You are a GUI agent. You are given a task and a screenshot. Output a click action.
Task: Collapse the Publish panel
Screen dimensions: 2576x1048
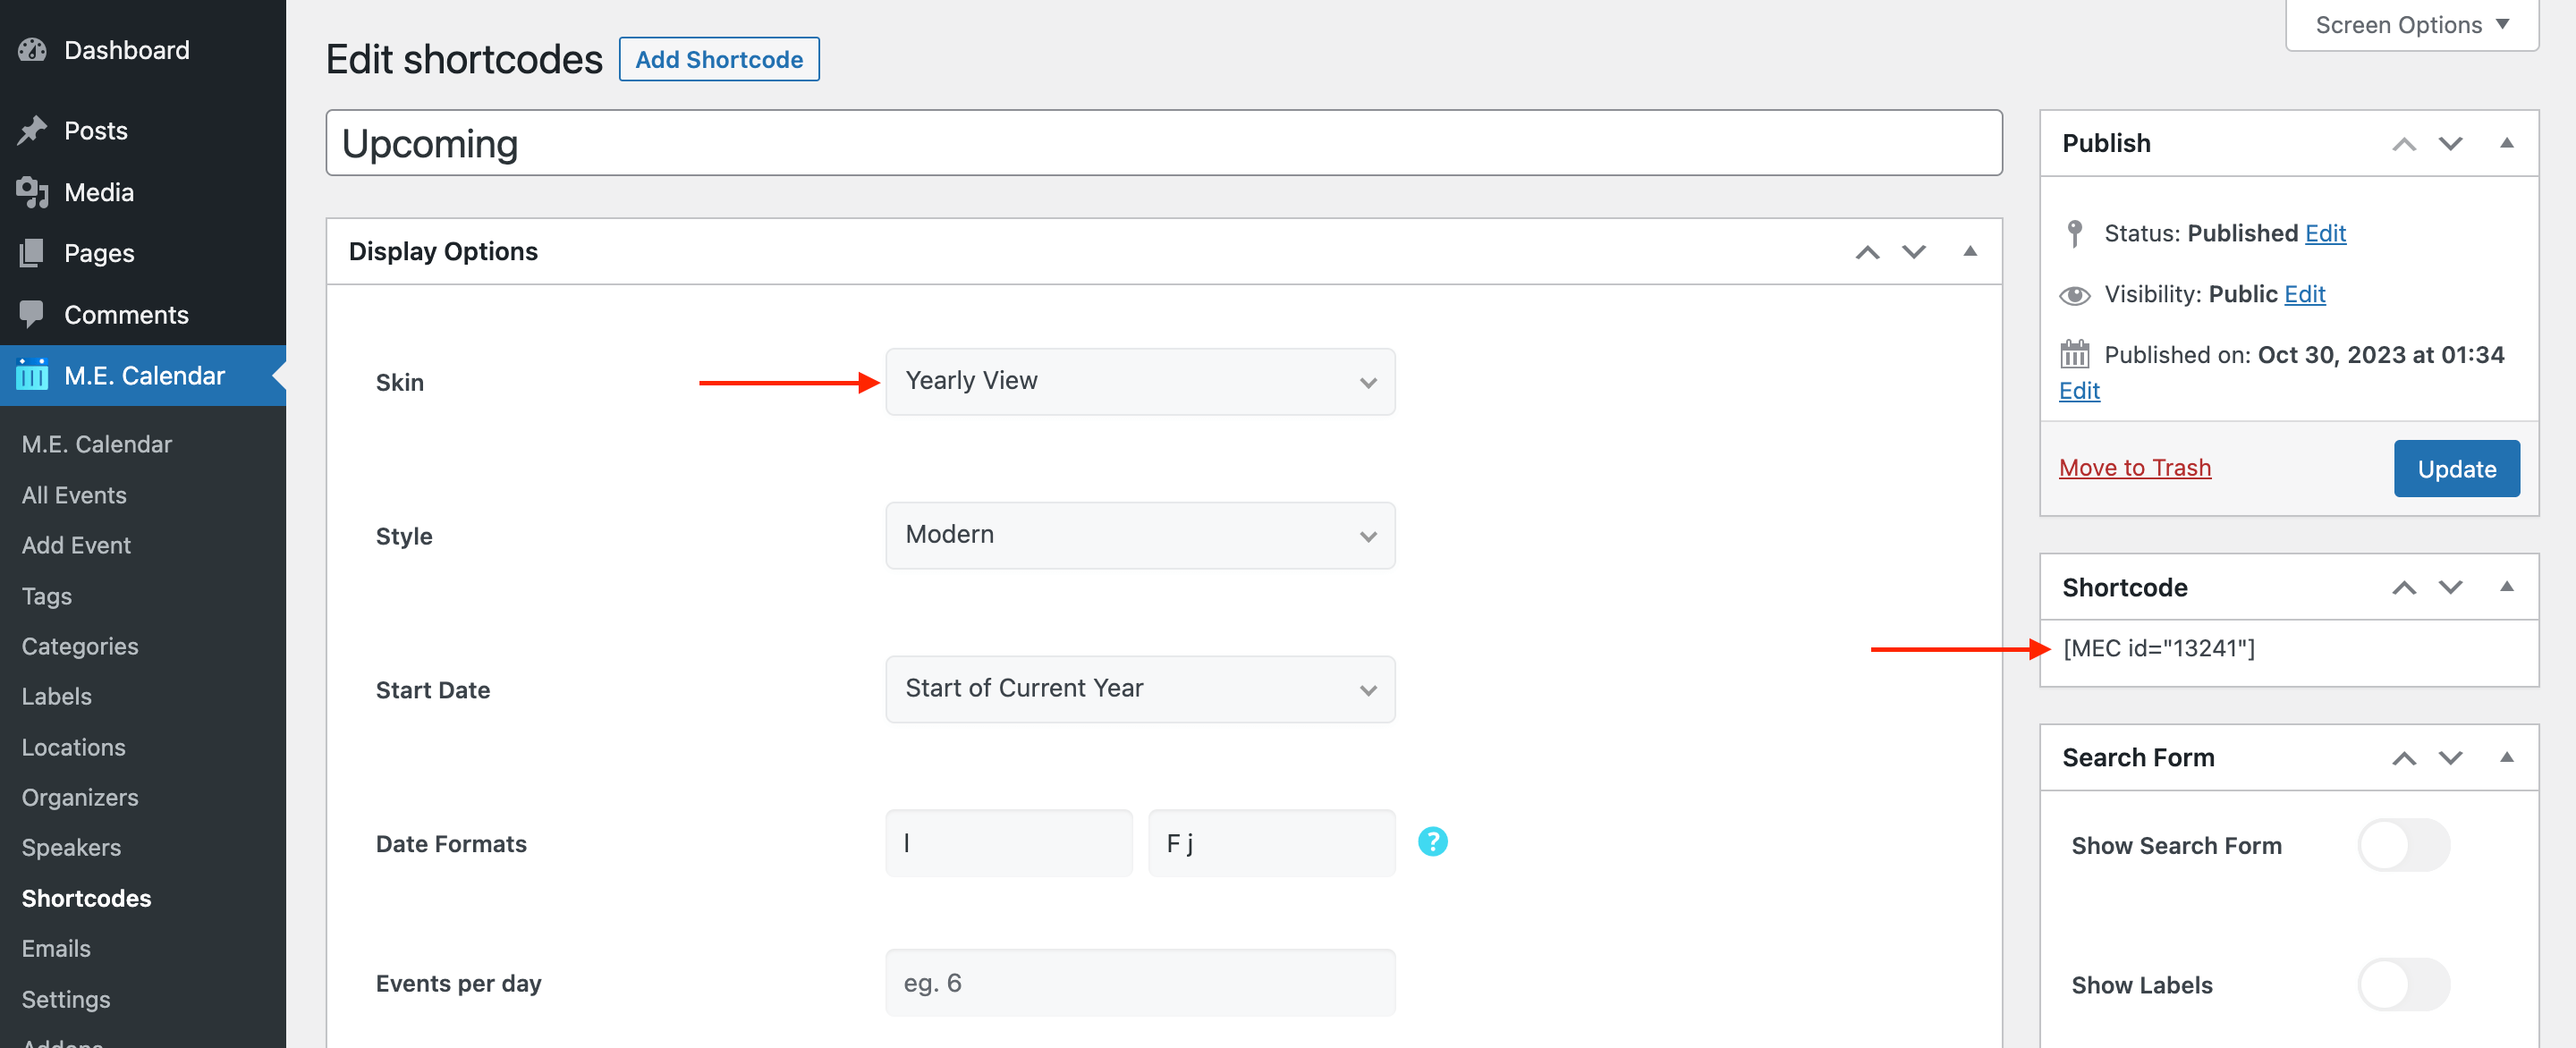pyautogui.click(x=2506, y=143)
